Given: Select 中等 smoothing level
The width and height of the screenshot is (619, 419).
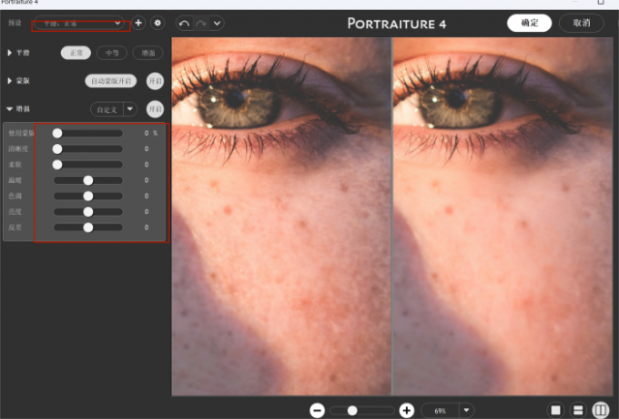Looking at the screenshot, I should click(x=112, y=53).
